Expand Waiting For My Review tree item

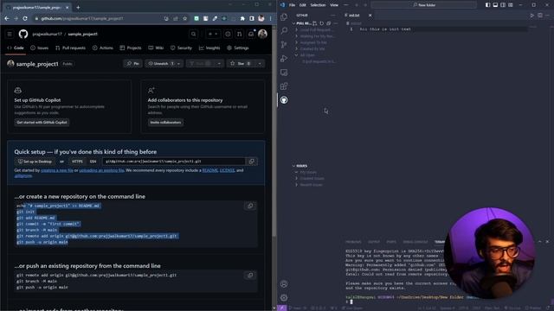[x=296, y=36]
